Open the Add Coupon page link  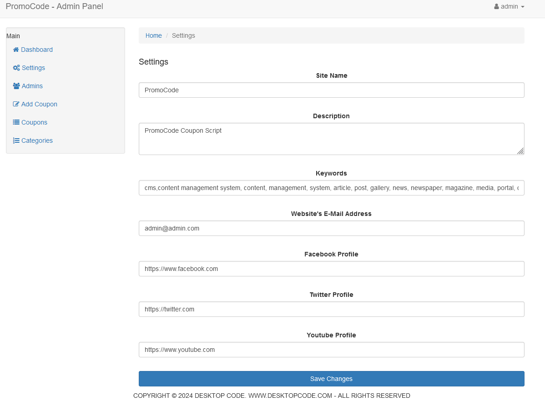click(39, 104)
